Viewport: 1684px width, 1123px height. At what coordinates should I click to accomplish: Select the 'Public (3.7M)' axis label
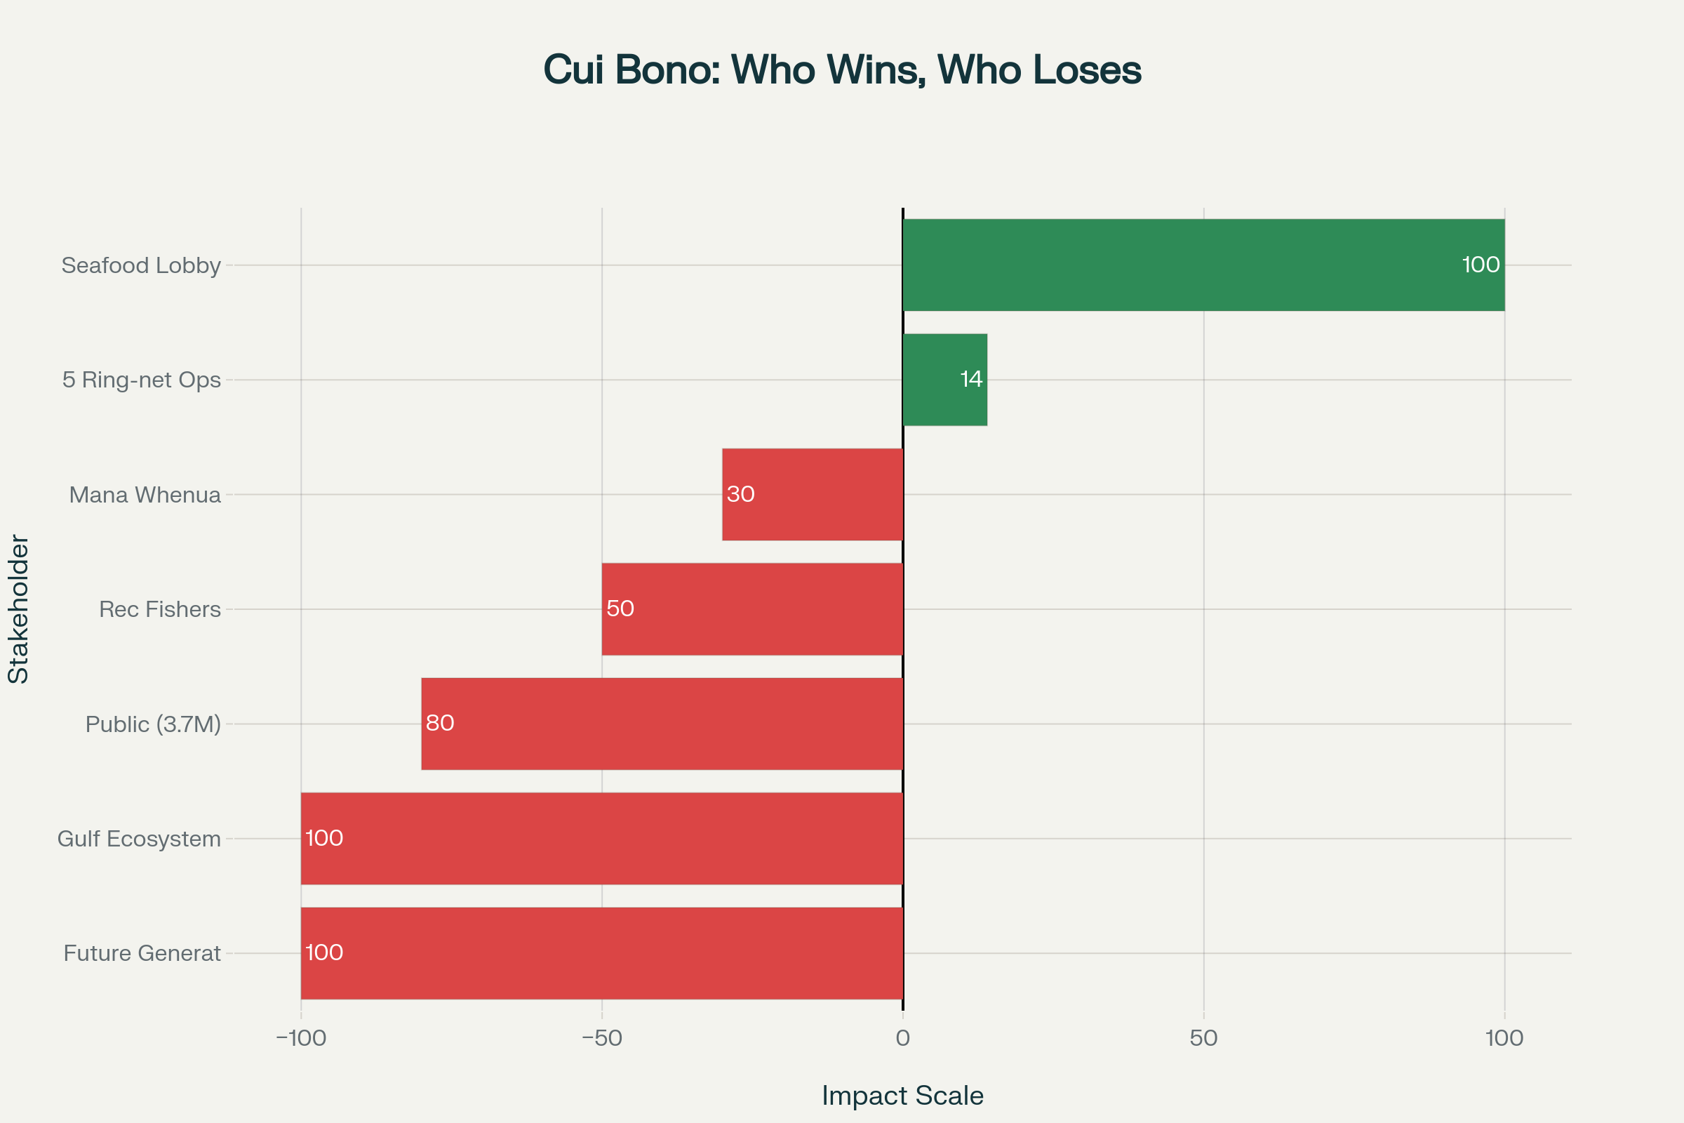pyautogui.click(x=153, y=724)
